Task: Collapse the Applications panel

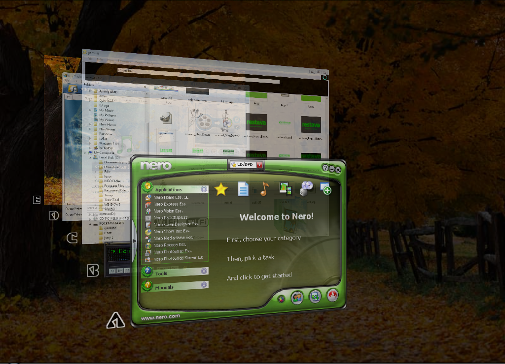Action: 204,189
